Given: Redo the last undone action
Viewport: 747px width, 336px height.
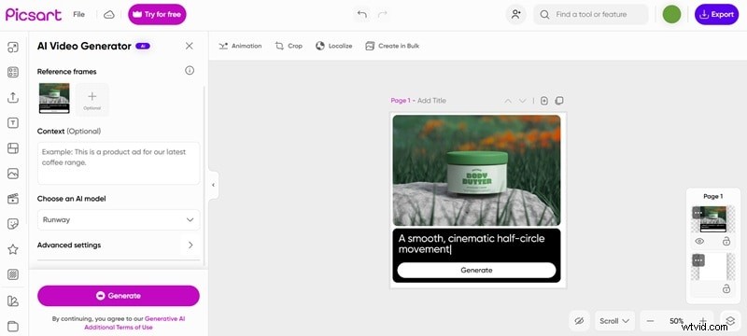Looking at the screenshot, I should click(x=382, y=14).
